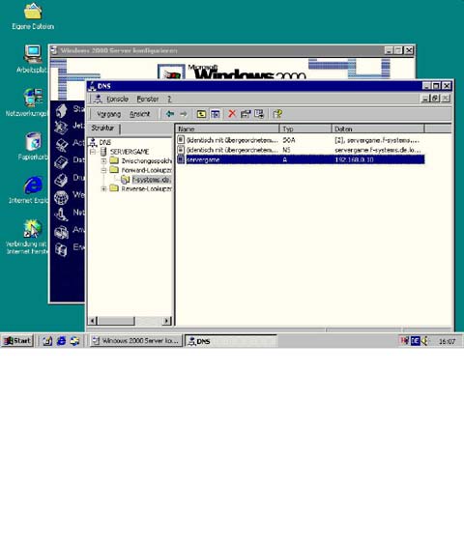Sort by the Daten column header
This screenshot has height=544, width=464.
[x=378, y=129]
